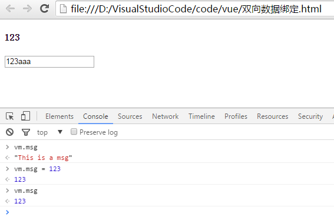Open the Security tab
This screenshot has height=217, width=334.
click(310, 116)
